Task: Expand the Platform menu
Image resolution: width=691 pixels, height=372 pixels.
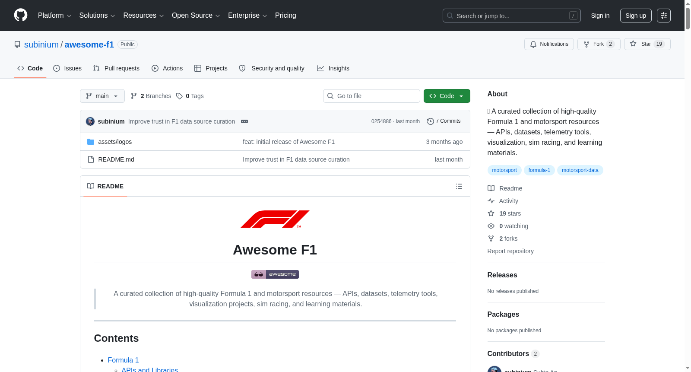Action: click(54, 16)
